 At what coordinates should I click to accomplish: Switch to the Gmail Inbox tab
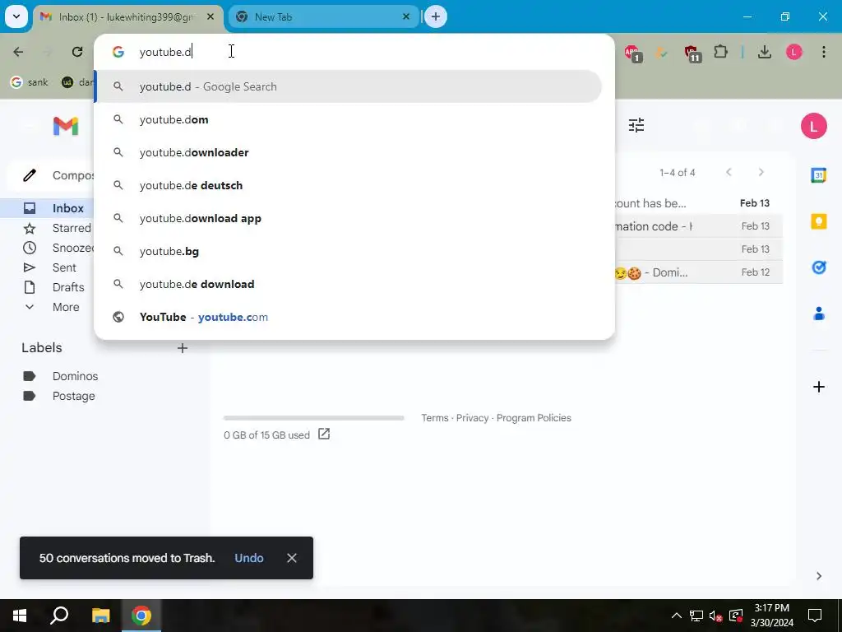coord(127,16)
